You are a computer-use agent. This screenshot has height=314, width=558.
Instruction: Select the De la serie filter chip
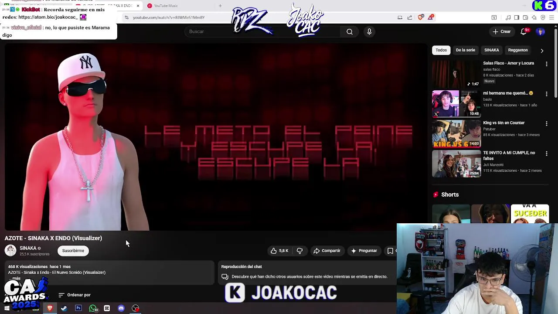click(x=466, y=50)
